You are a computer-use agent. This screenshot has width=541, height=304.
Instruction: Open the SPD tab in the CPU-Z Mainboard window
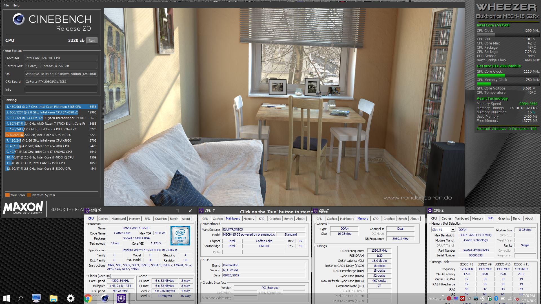click(262, 219)
